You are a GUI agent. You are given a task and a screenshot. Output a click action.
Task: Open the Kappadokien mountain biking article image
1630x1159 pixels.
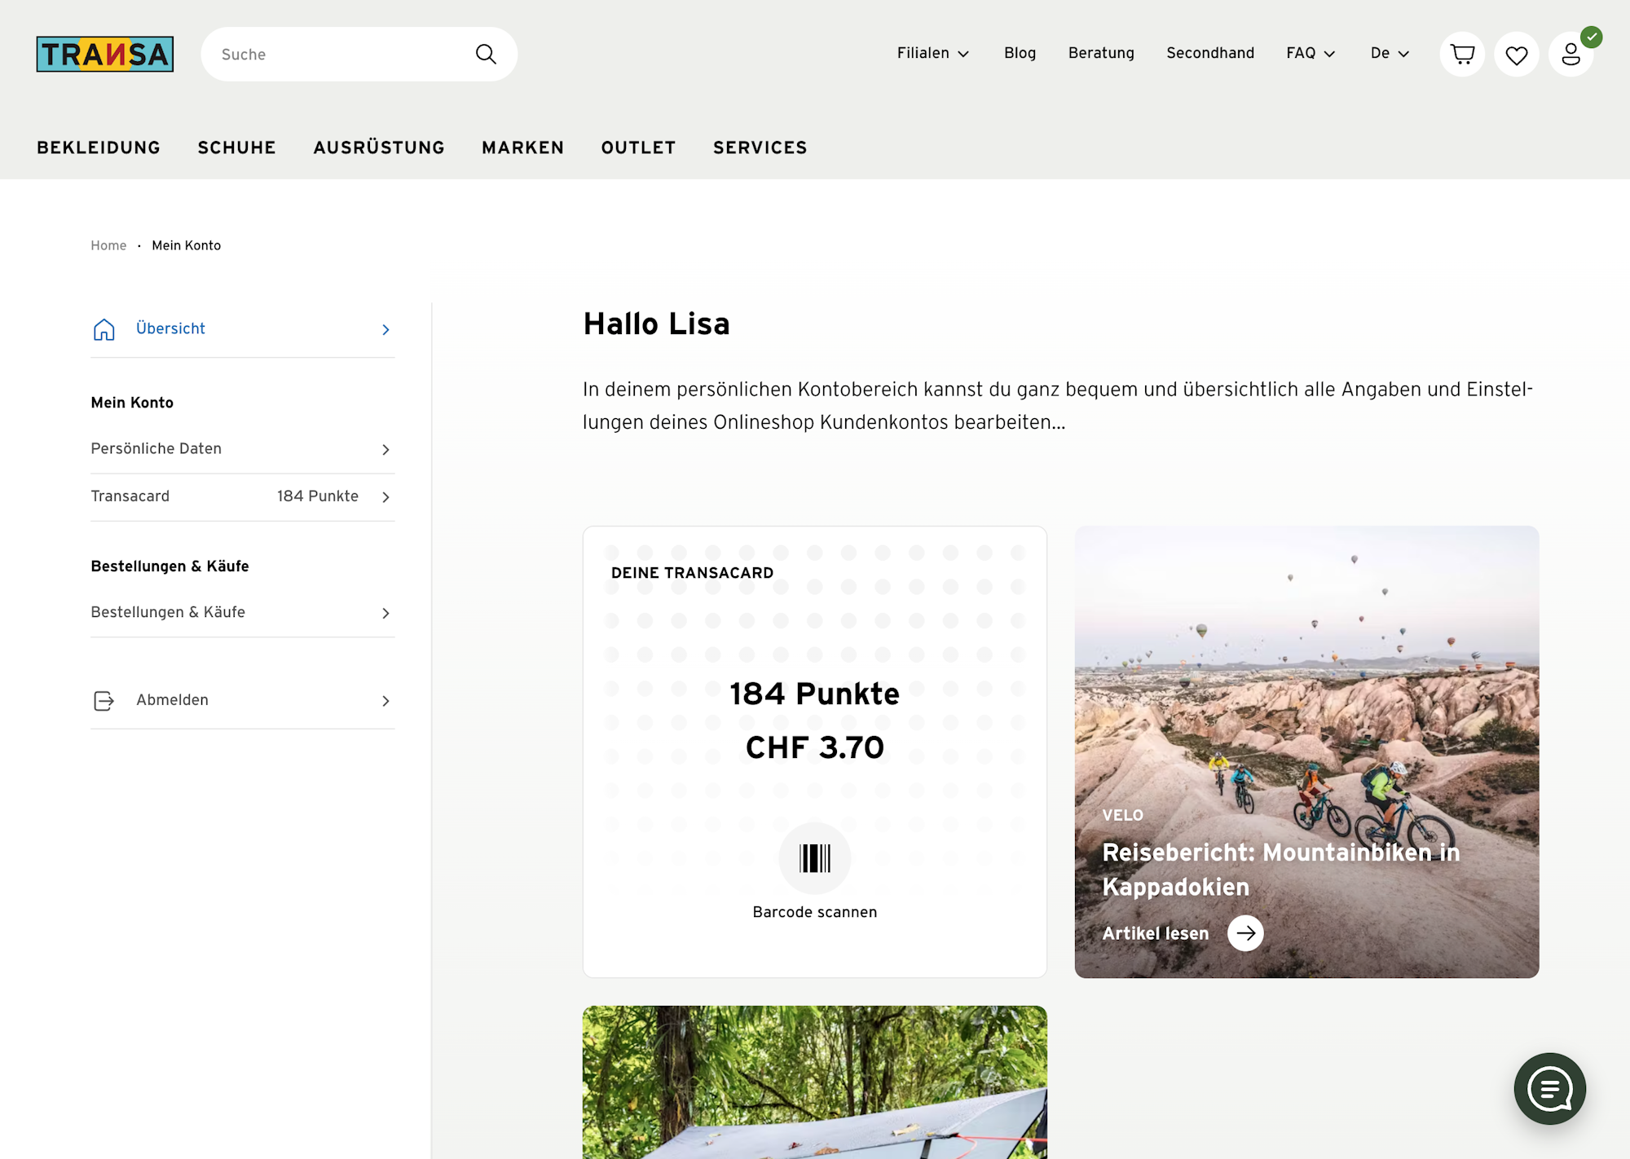click(x=1306, y=751)
